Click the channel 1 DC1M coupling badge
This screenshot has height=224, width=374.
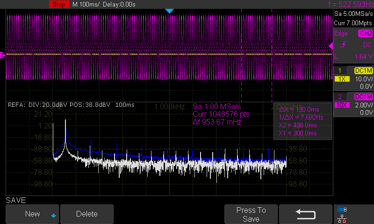point(364,70)
